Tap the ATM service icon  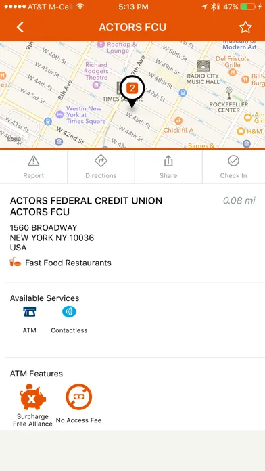click(x=30, y=312)
